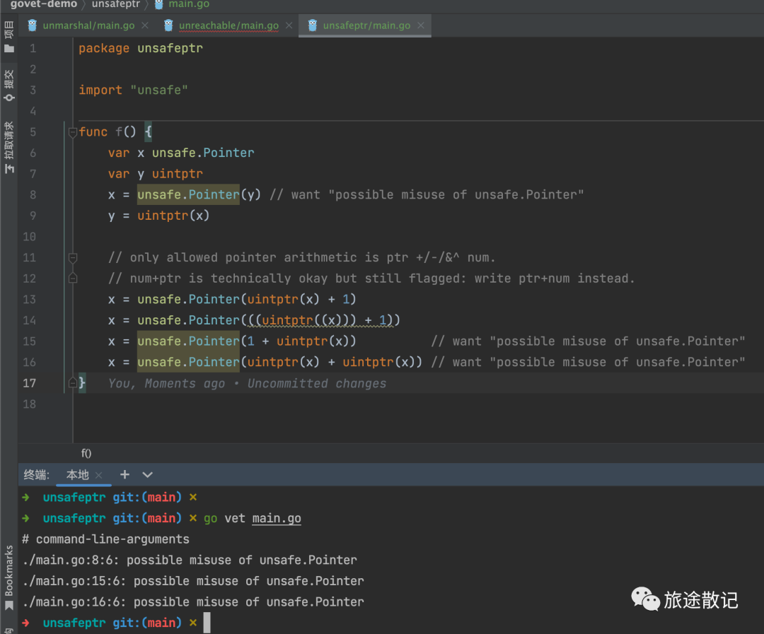Click the highlighted unsafe.Pointer on line 15
Screen dimensions: 764x634
(188, 341)
